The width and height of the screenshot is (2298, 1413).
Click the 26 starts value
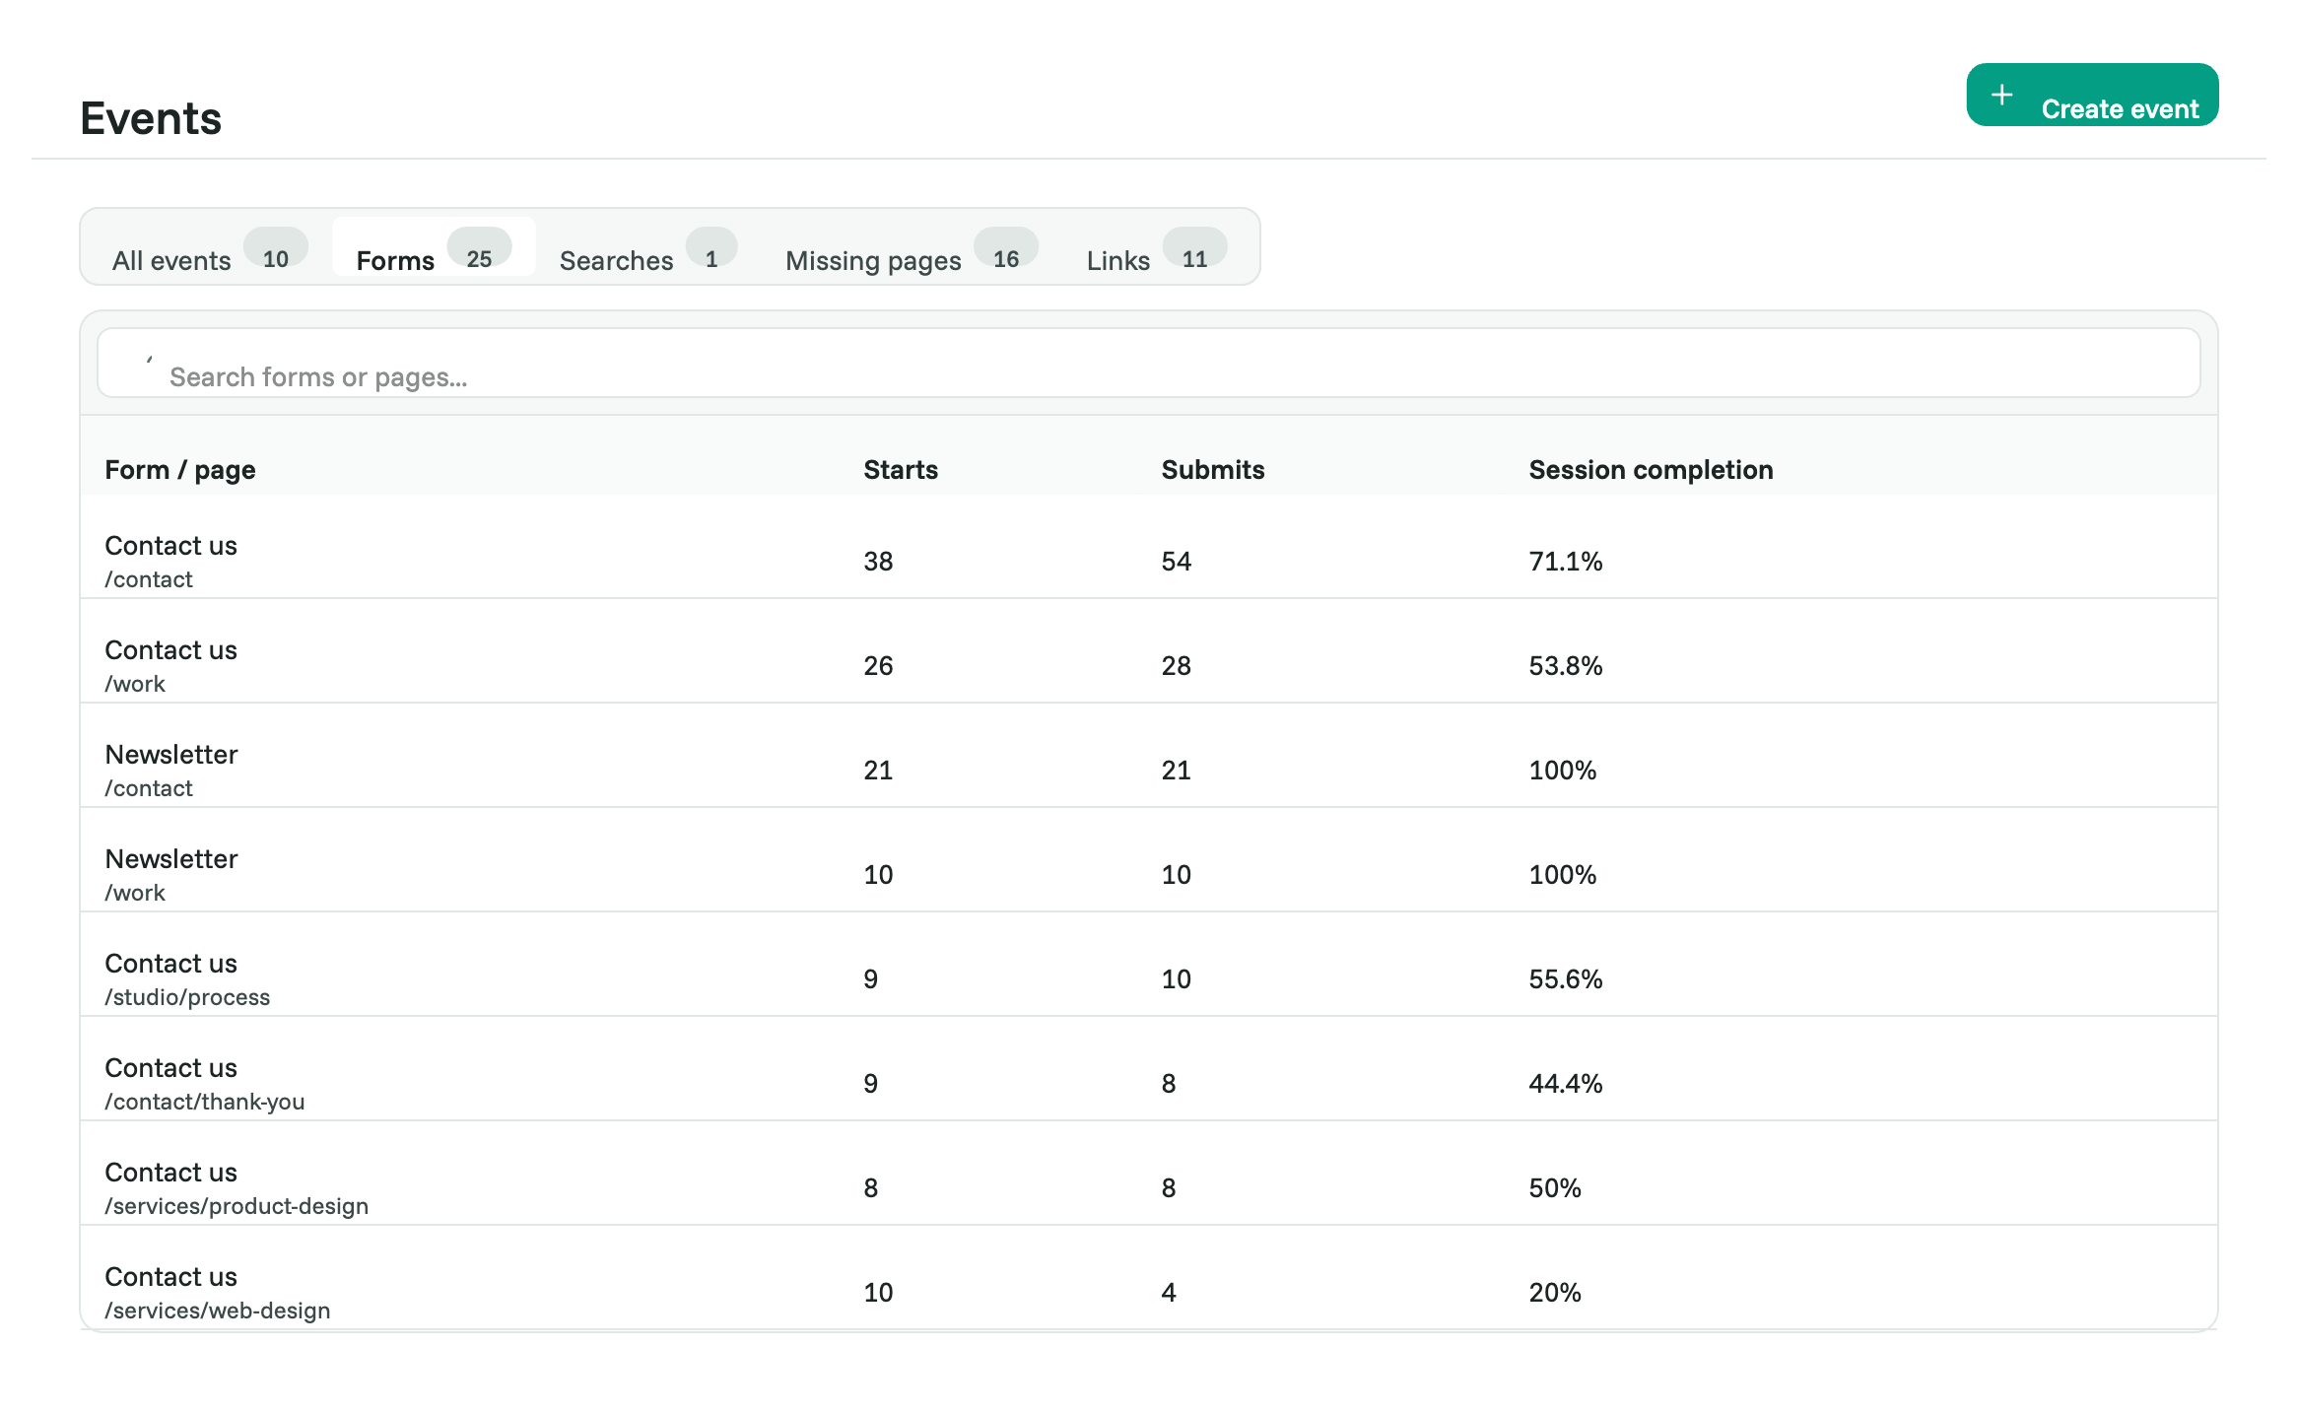click(x=878, y=666)
